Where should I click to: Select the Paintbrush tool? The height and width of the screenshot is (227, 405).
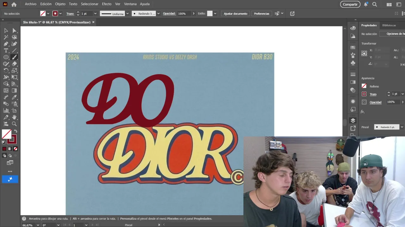click(14, 57)
